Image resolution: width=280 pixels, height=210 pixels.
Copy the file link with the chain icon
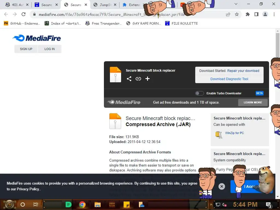coord(138,79)
